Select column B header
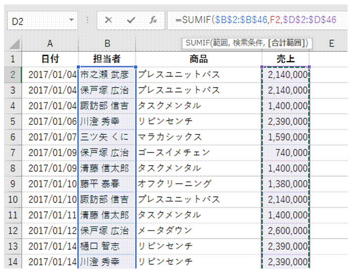This screenshot has height=271, width=351. point(107,44)
